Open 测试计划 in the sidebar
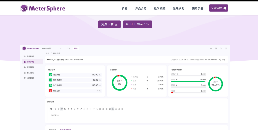Viewport: 258px width, 130px height. (x=33, y=62)
